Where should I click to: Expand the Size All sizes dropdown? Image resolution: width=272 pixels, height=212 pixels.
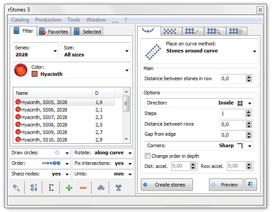[x=127, y=51]
